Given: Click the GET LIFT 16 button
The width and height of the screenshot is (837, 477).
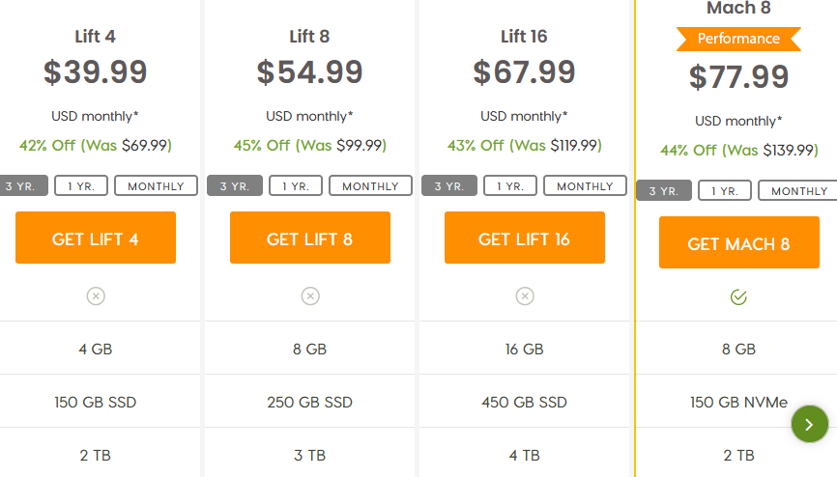Looking at the screenshot, I should [x=525, y=238].
